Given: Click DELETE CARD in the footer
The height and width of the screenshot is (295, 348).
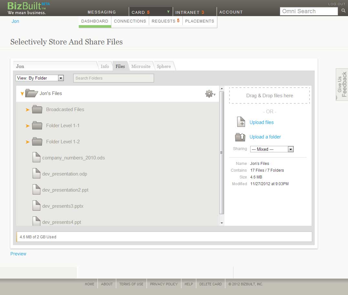Looking at the screenshot, I should (x=210, y=284).
